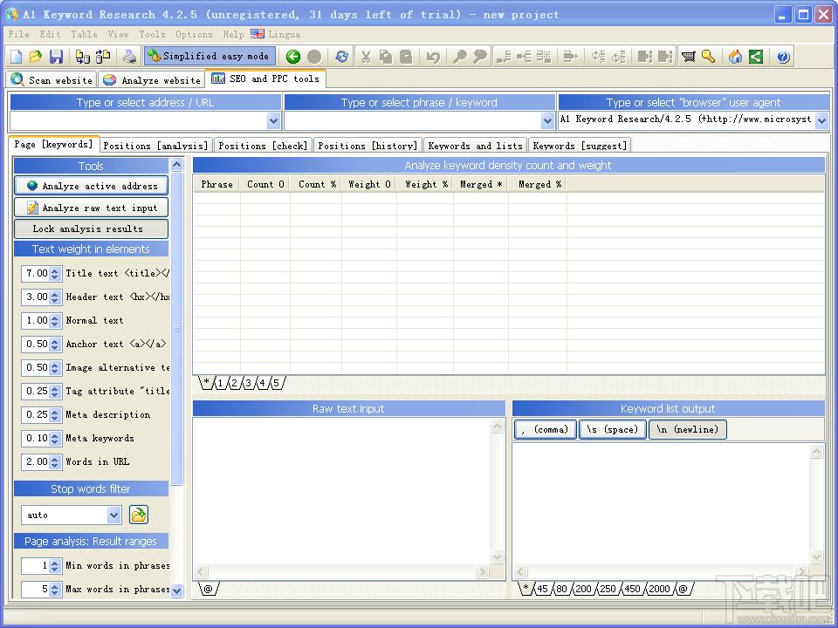838x628 pixels.
Task: Click the grey stop circle icon
Action: (x=314, y=57)
